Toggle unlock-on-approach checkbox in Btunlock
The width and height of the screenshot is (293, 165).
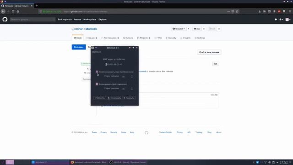[97, 72]
